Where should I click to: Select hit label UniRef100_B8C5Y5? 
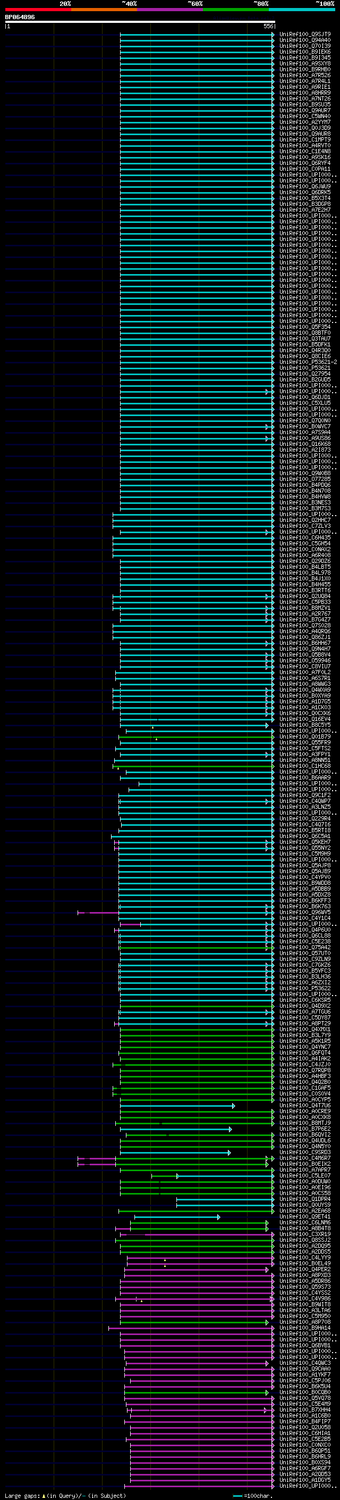[305, 725]
